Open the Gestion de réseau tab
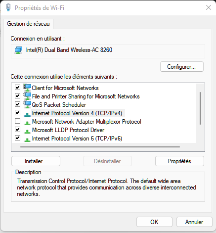This screenshot has height=233, width=216. tap(28, 24)
